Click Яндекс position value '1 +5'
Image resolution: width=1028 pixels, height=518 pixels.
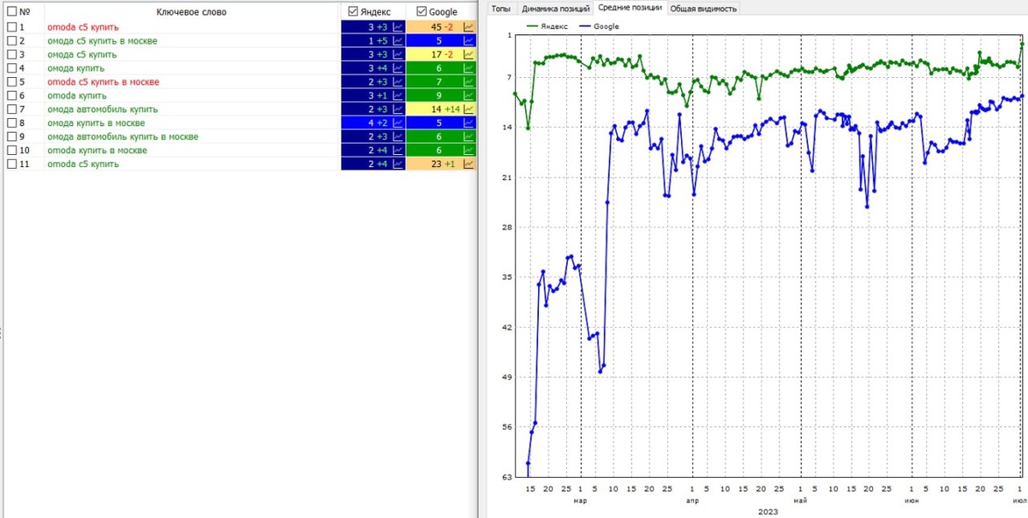(378, 41)
